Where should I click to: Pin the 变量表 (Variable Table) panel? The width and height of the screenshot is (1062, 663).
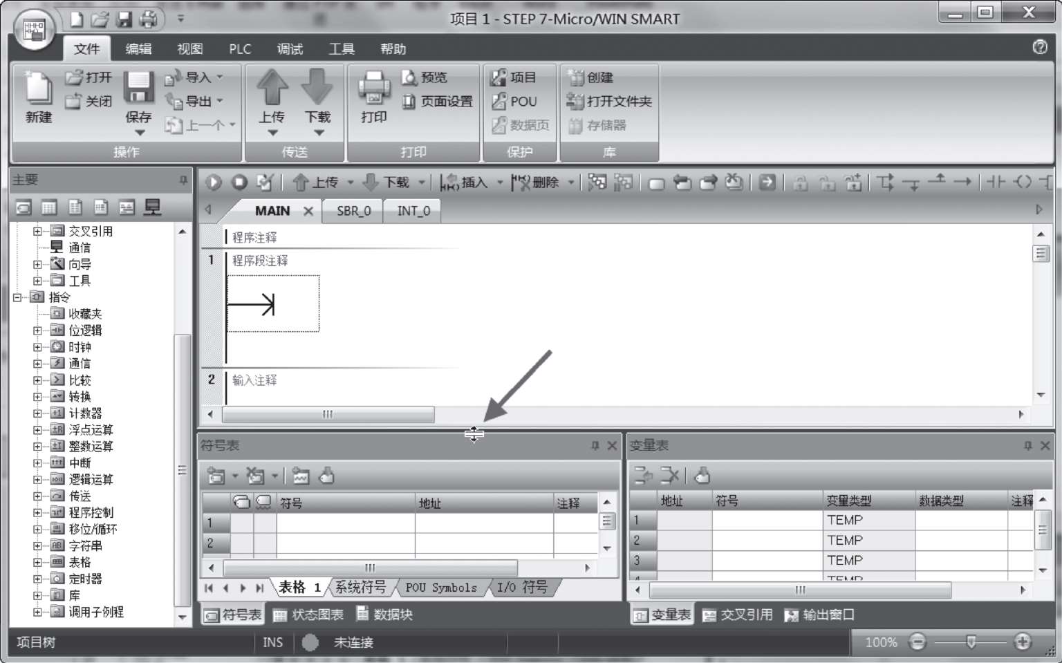coord(1028,446)
